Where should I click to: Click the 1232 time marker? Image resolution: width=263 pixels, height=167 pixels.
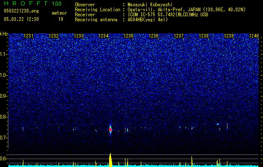coord(54,36)
